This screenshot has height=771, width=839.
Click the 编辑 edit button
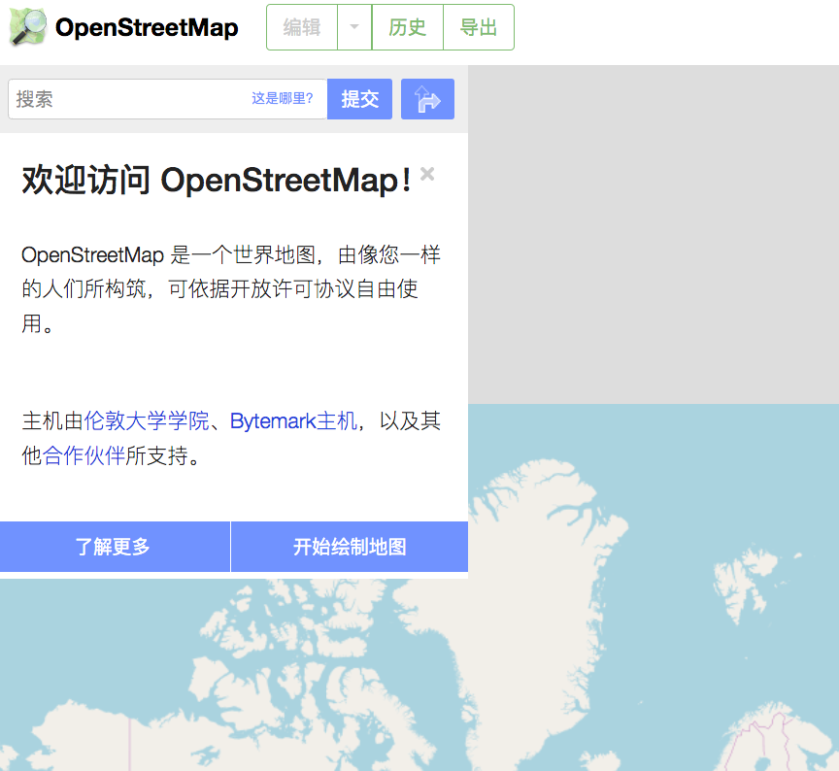pos(302,27)
